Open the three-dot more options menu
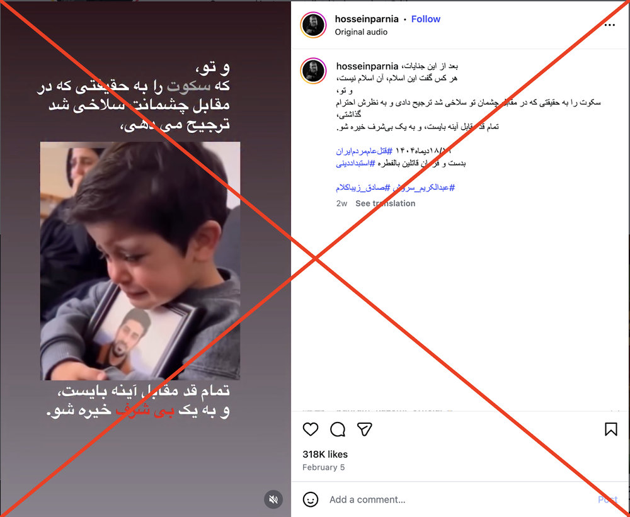630x517 pixels. pos(609,25)
